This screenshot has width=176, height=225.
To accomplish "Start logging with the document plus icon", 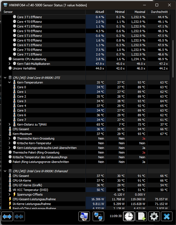I will coord(141,216).
